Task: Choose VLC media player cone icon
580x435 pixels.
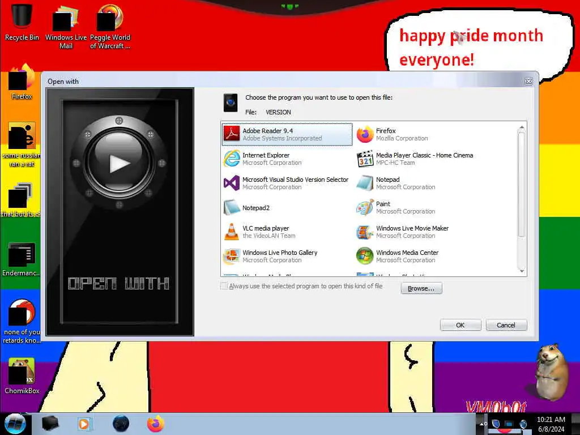Action: coord(232,232)
